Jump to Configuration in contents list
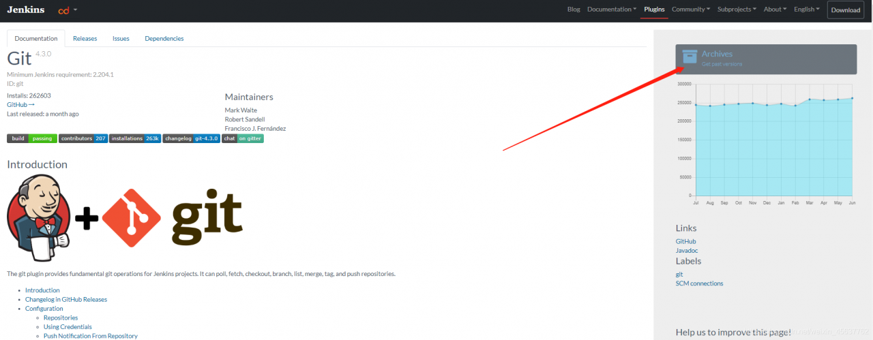 [44, 309]
